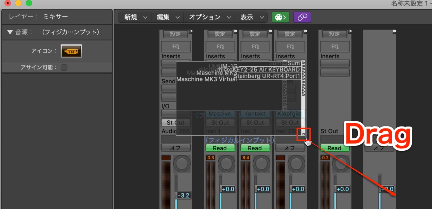Click 設定 button on St Out master strip
Screen dimensions: 432x209
pos(335,34)
